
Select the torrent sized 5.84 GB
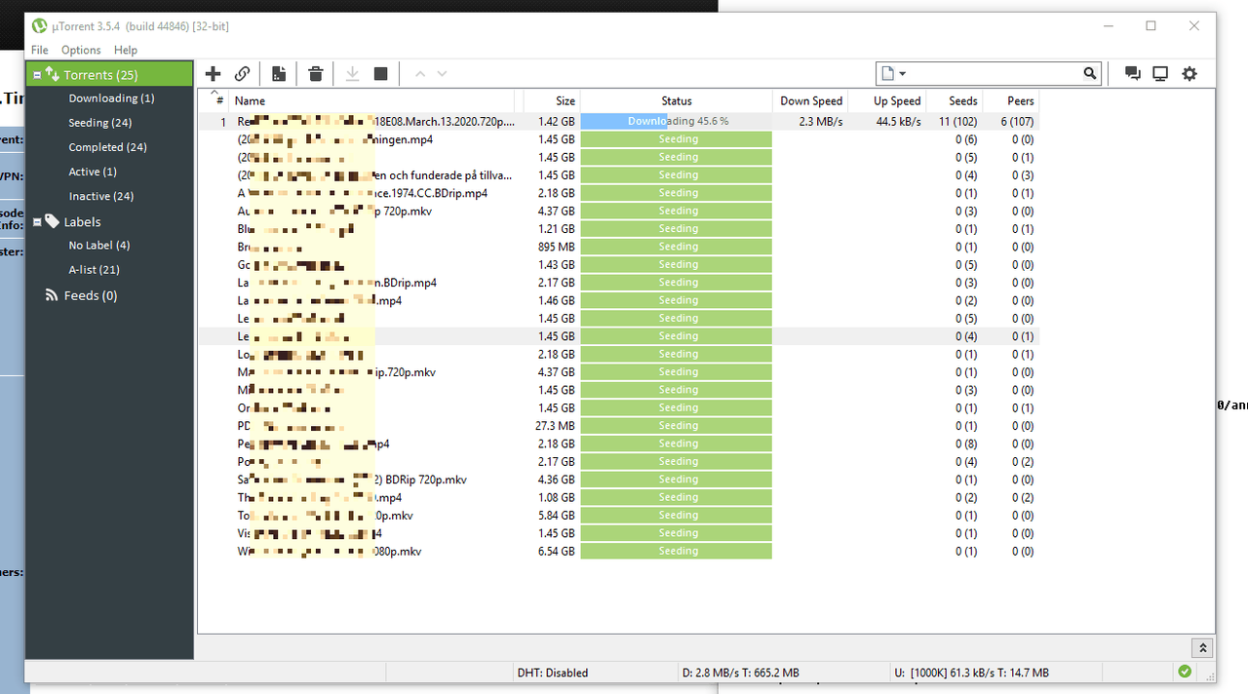pos(619,516)
